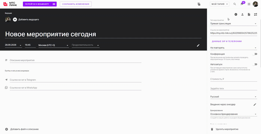Toggle the Конференция switch
261x134 pixels.
(x=255, y=54)
